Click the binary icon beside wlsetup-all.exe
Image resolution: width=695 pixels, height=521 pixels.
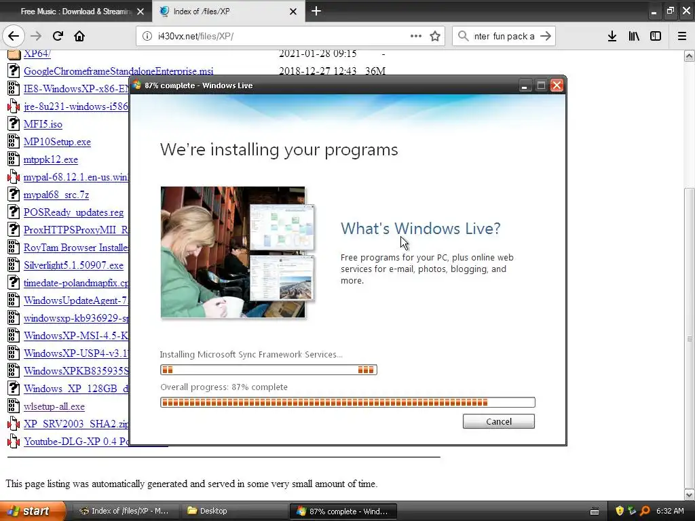14,406
